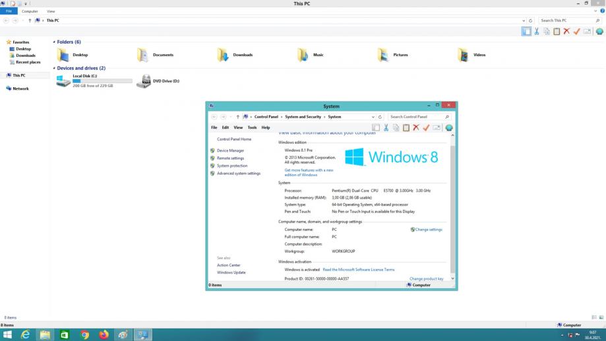Open Remote settings link
Image resolution: width=606 pixels, height=341 pixels.
230,158
